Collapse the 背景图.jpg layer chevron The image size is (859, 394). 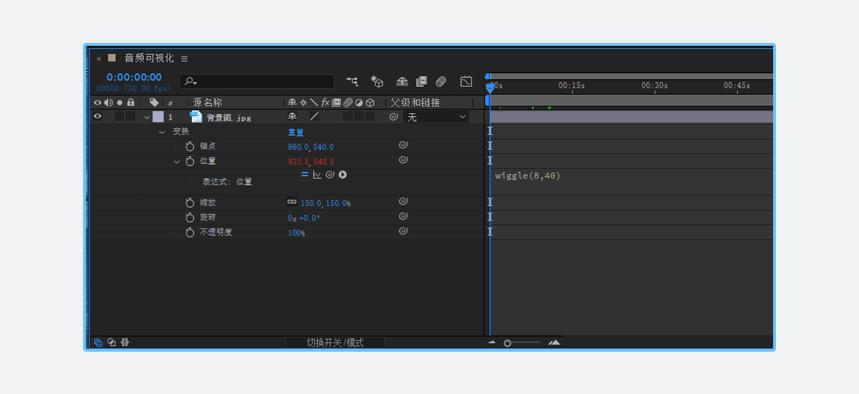point(147,117)
